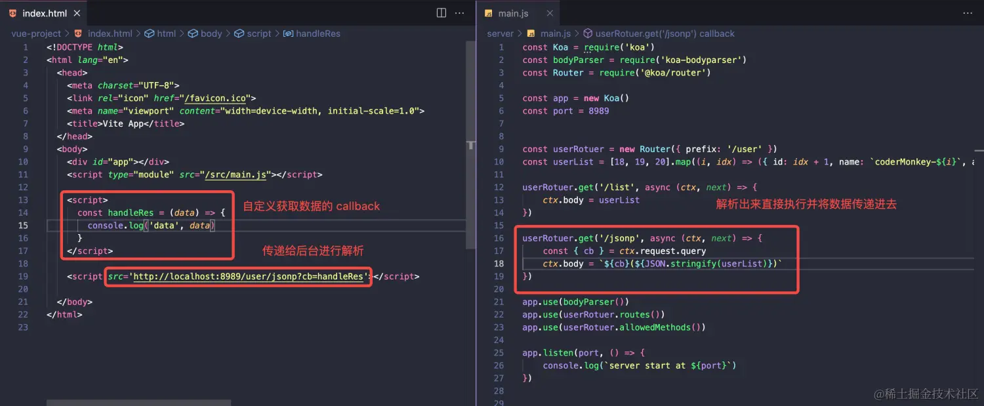Click 'html lang="en"' line
The image size is (984, 406).
pos(87,60)
